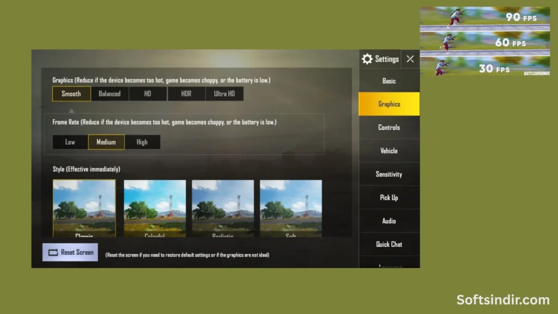Choose the Colorful style thumbnail
Viewport: 558px width, 314px height.
point(154,207)
